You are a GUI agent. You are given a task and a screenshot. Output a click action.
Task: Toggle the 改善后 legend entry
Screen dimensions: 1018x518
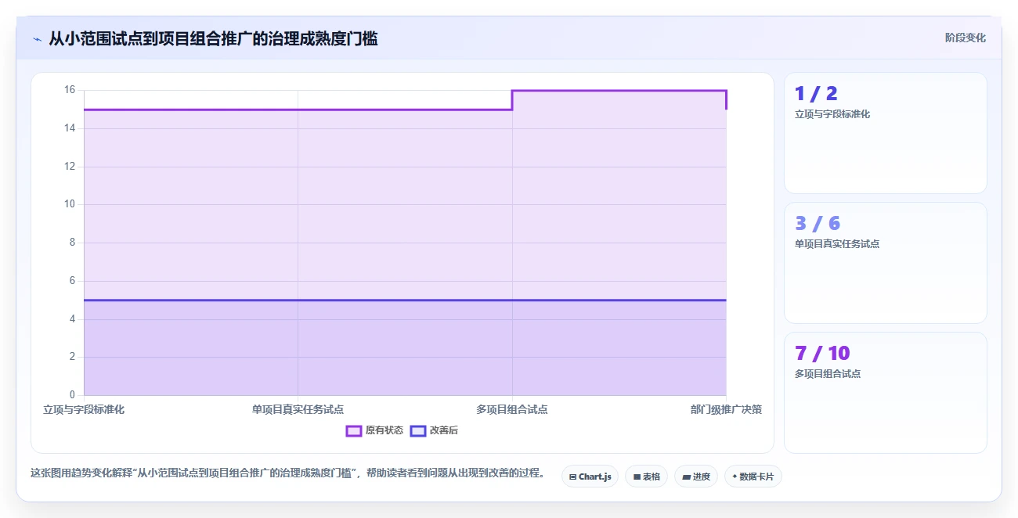pyautogui.click(x=435, y=430)
